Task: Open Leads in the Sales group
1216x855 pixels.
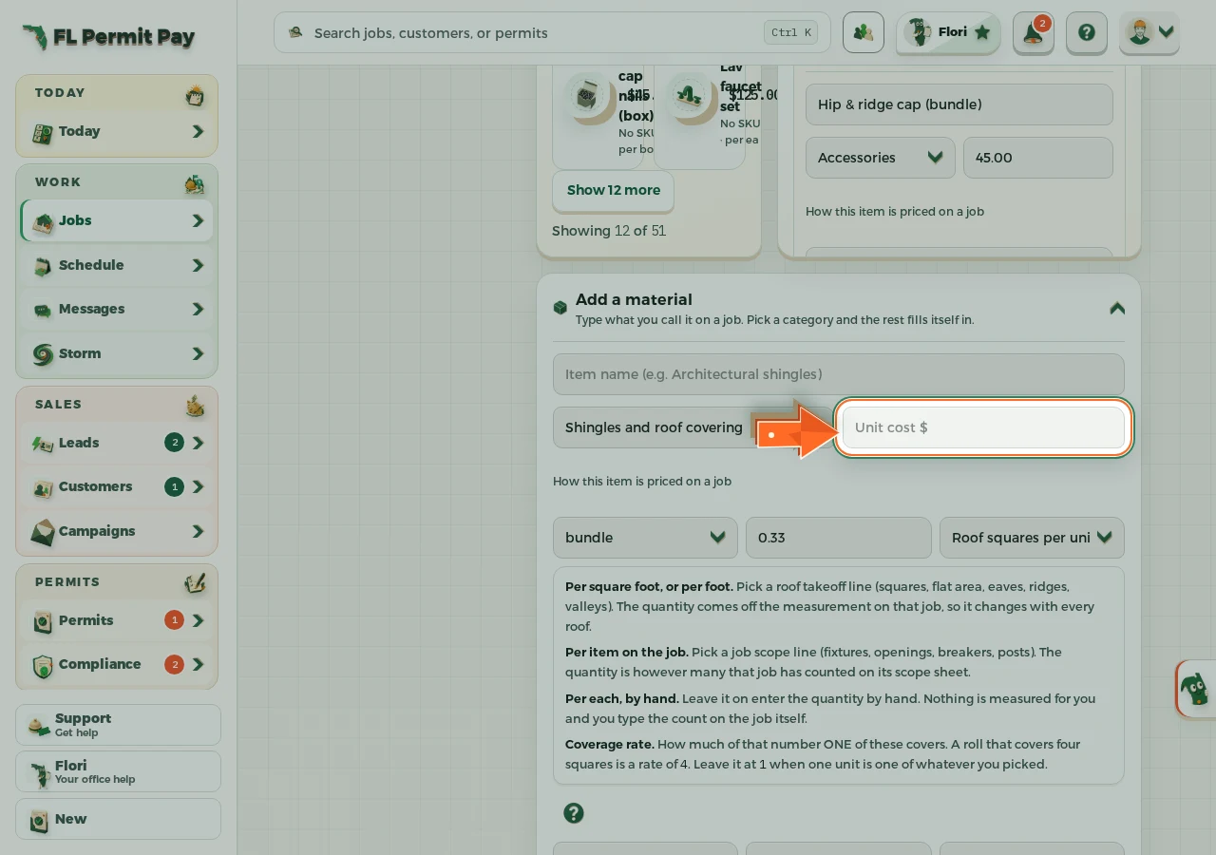Action: click(117, 443)
